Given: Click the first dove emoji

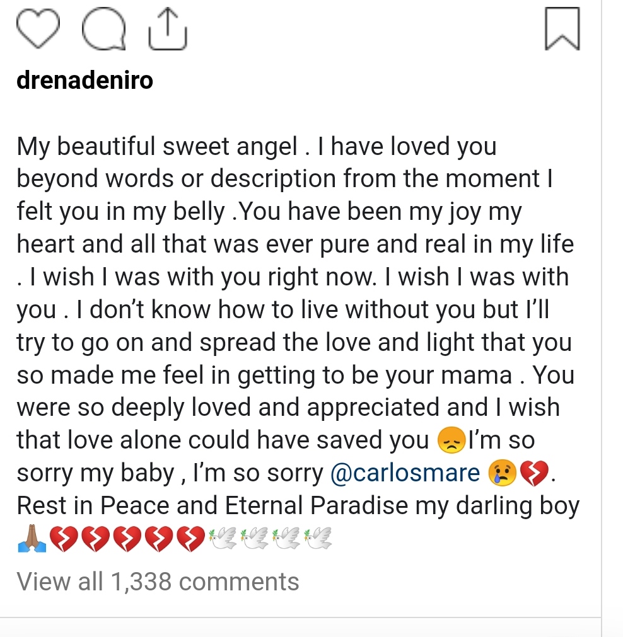Looking at the screenshot, I should tap(221, 539).
